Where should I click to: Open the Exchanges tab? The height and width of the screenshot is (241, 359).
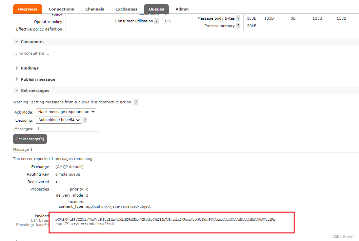[126, 9]
